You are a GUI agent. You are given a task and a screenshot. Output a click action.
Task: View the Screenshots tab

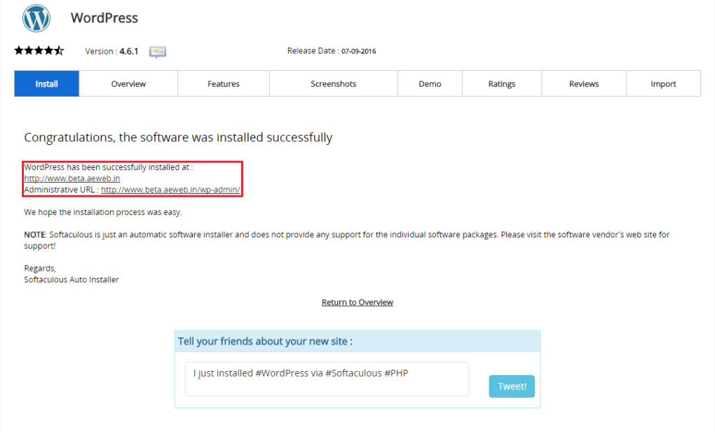pyautogui.click(x=333, y=83)
